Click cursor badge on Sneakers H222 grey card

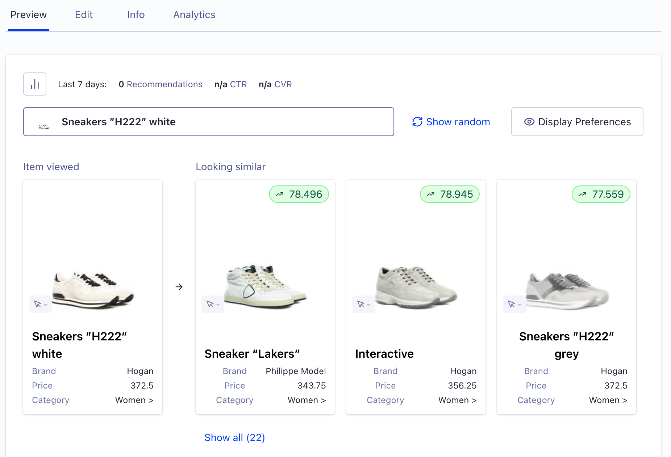[x=514, y=304]
